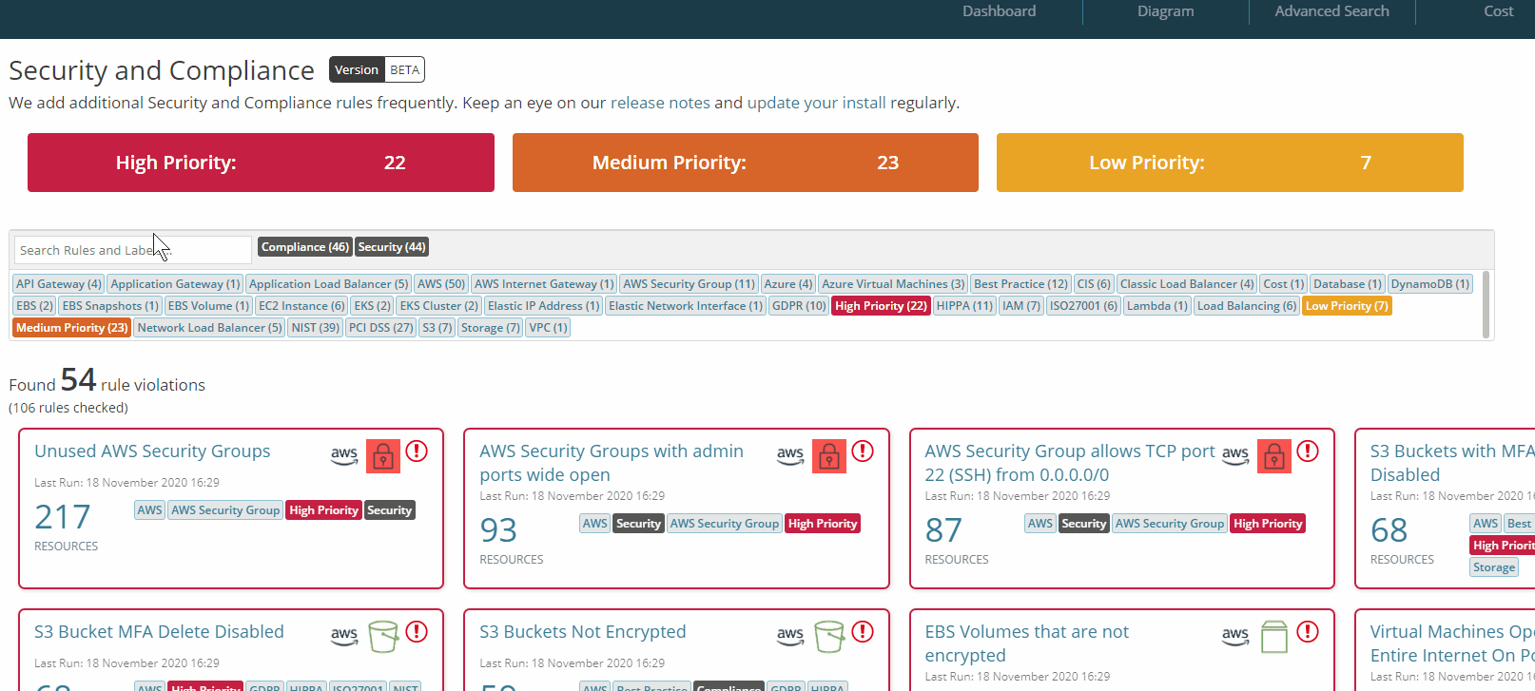Click the red lock icon on TCP port 22 SSH card
Image resolution: width=1535 pixels, height=691 pixels.
(1274, 456)
